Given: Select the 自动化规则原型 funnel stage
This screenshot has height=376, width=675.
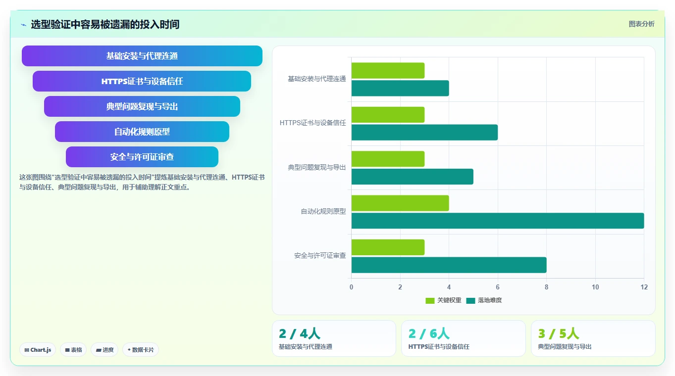Looking at the screenshot, I should coord(142,132).
